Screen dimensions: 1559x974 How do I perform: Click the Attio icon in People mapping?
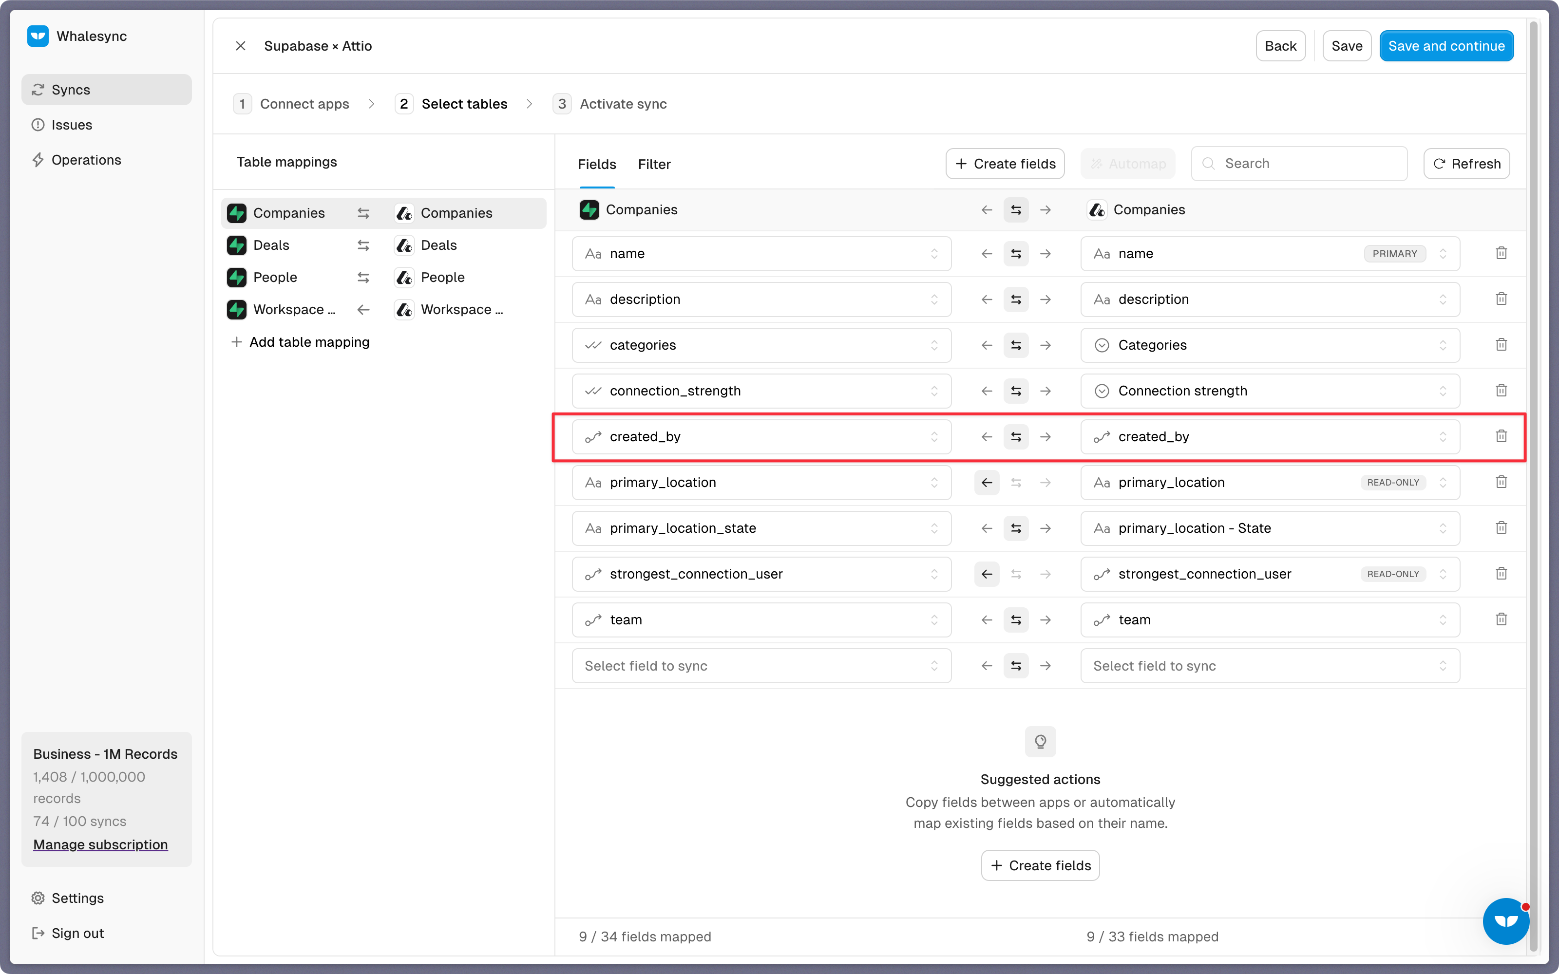(404, 278)
